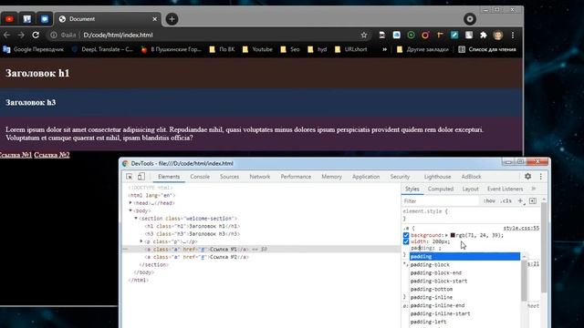
Task: Open the Layout styles tab
Action: coord(470,189)
